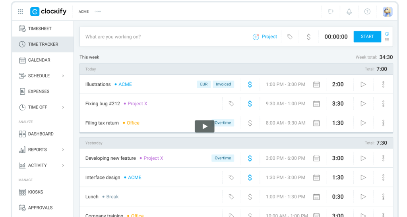Continue timer for Fixing bug #212 entry
407x217 pixels.
pos(363,104)
